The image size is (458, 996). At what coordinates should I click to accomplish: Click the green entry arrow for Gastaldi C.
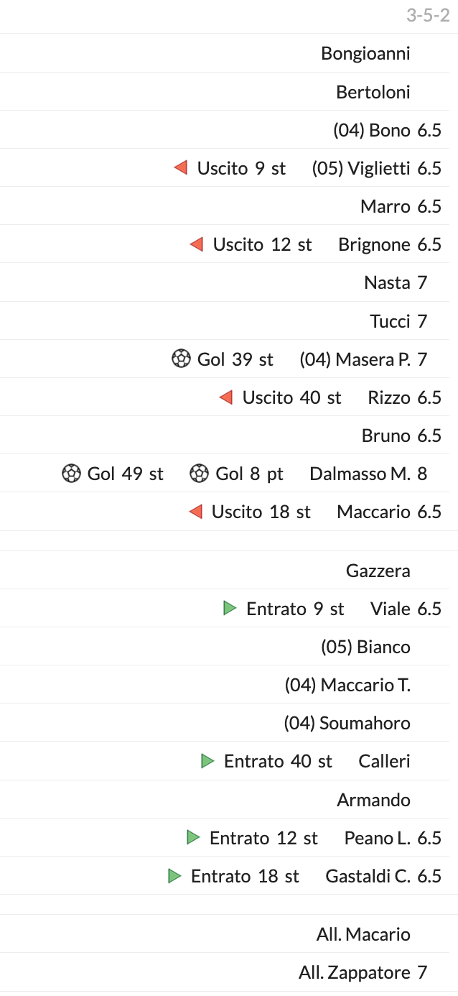[174, 876]
